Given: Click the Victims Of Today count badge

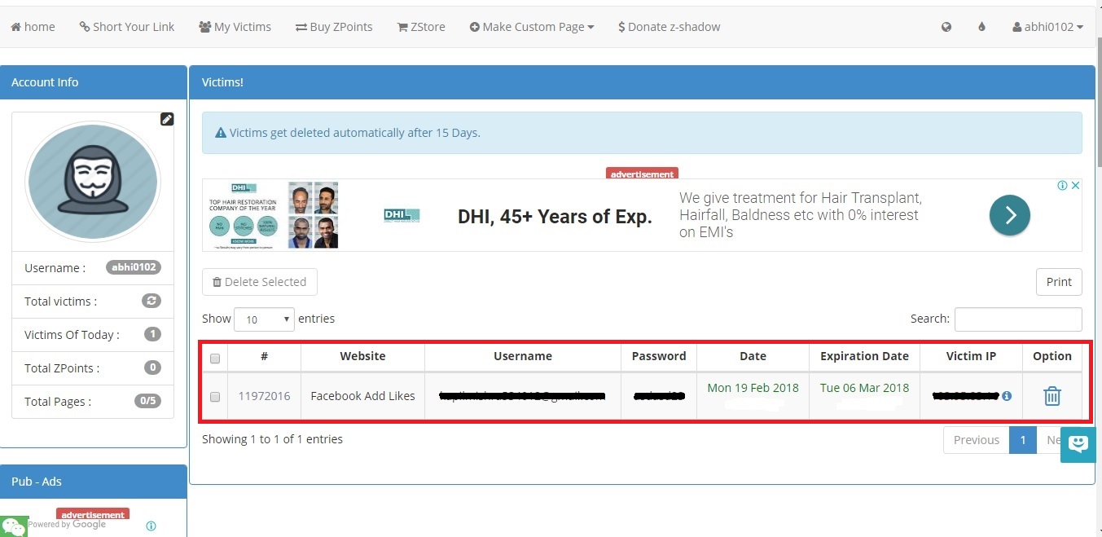Looking at the screenshot, I should pos(152,334).
